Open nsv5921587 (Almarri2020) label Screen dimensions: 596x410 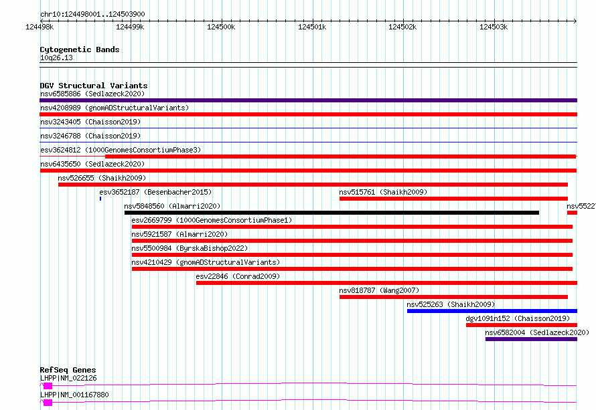click(179, 234)
